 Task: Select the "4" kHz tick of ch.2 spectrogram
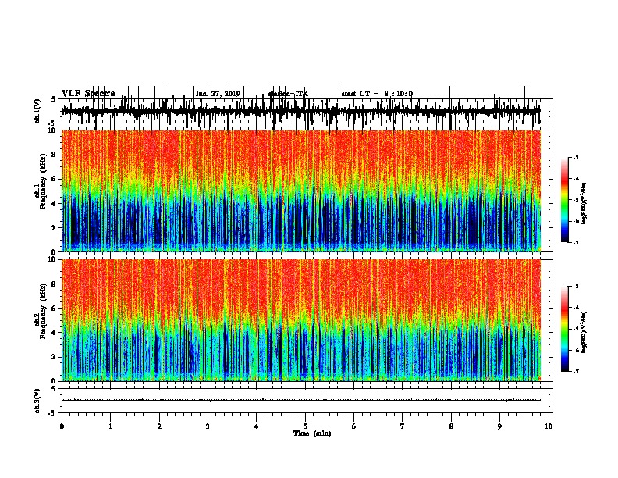(55, 333)
